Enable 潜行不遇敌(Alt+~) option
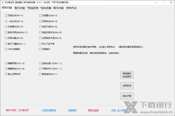This screenshot has height=116, width=175. point(15,44)
